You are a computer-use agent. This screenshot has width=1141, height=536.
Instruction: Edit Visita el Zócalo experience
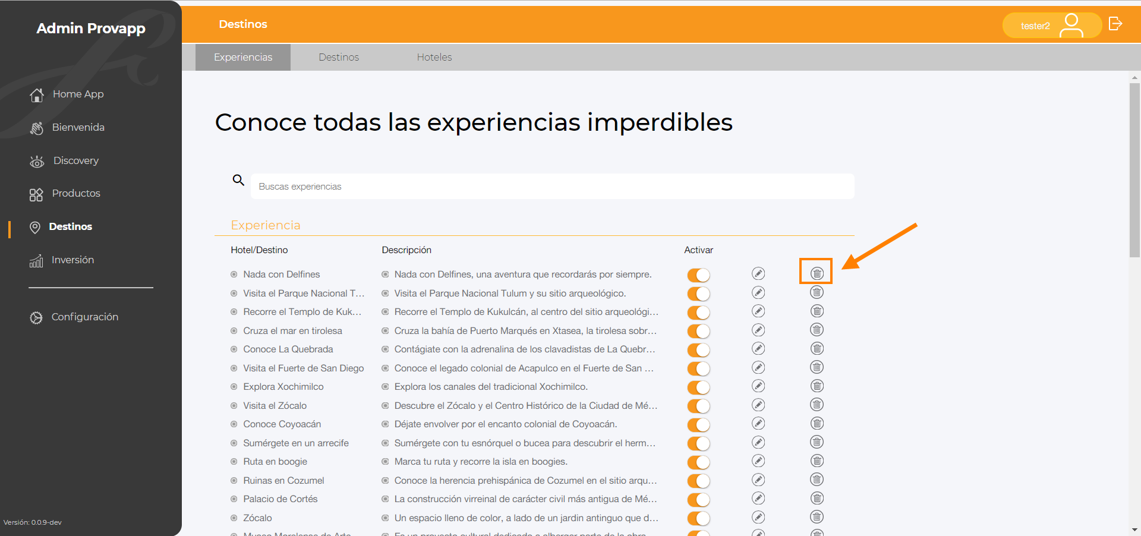[x=758, y=405]
